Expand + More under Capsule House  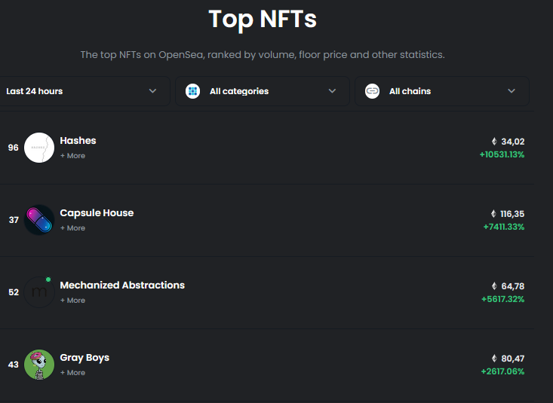[72, 228]
